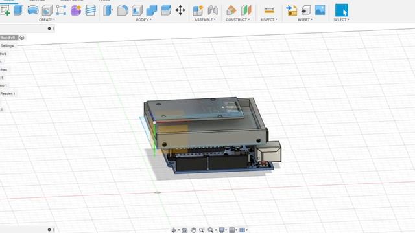Select the Create Sketch tool
415x233 pixels.
(5, 10)
